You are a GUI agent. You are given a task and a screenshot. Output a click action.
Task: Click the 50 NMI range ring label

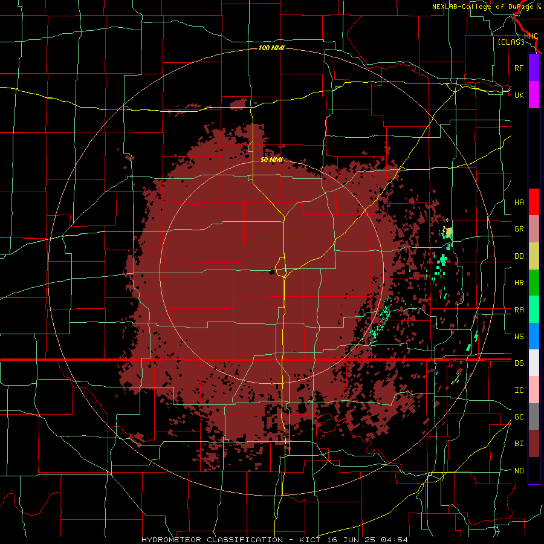(x=271, y=160)
